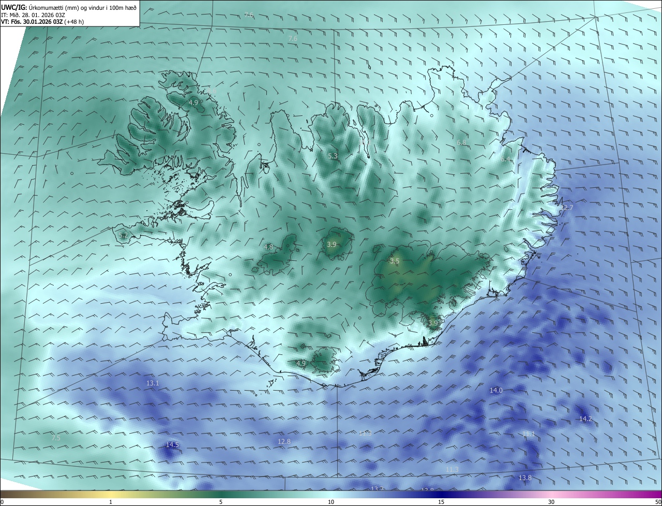Click the 4.8 value on the western glacier

[268, 247]
